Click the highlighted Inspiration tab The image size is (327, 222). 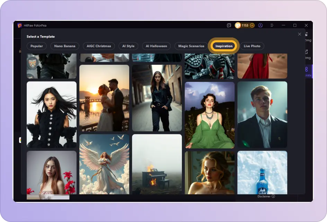[x=224, y=46]
